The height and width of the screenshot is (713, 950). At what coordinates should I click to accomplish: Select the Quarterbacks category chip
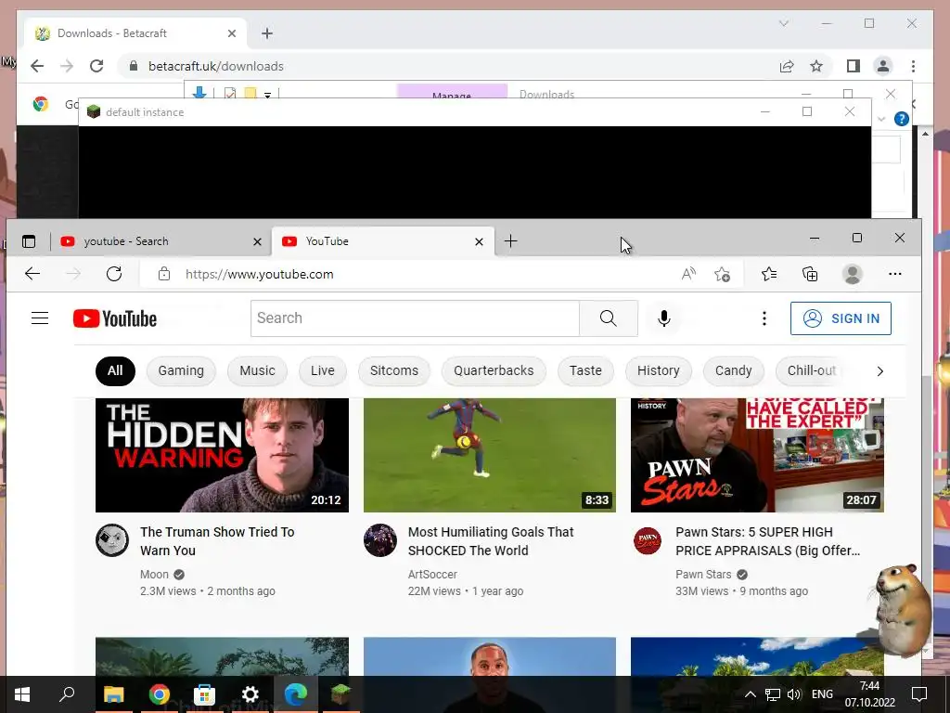tap(494, 370)
